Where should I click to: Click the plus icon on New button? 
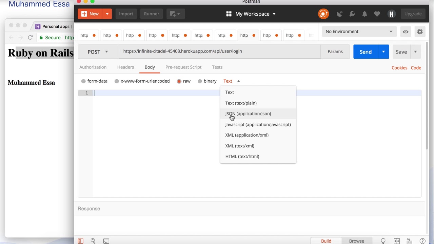84,14
